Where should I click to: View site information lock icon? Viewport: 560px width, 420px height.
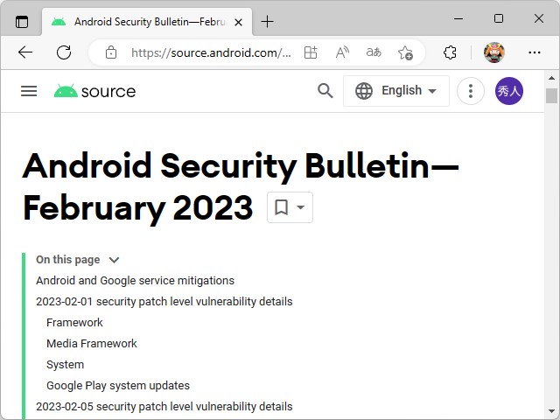(111, 52)
